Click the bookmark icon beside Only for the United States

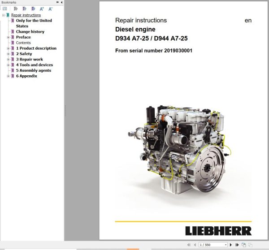pos(13,21)
